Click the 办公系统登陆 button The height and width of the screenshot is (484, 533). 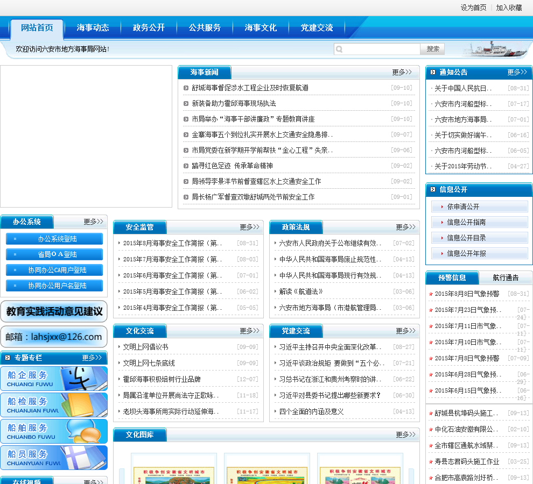(x=54, y=239)
